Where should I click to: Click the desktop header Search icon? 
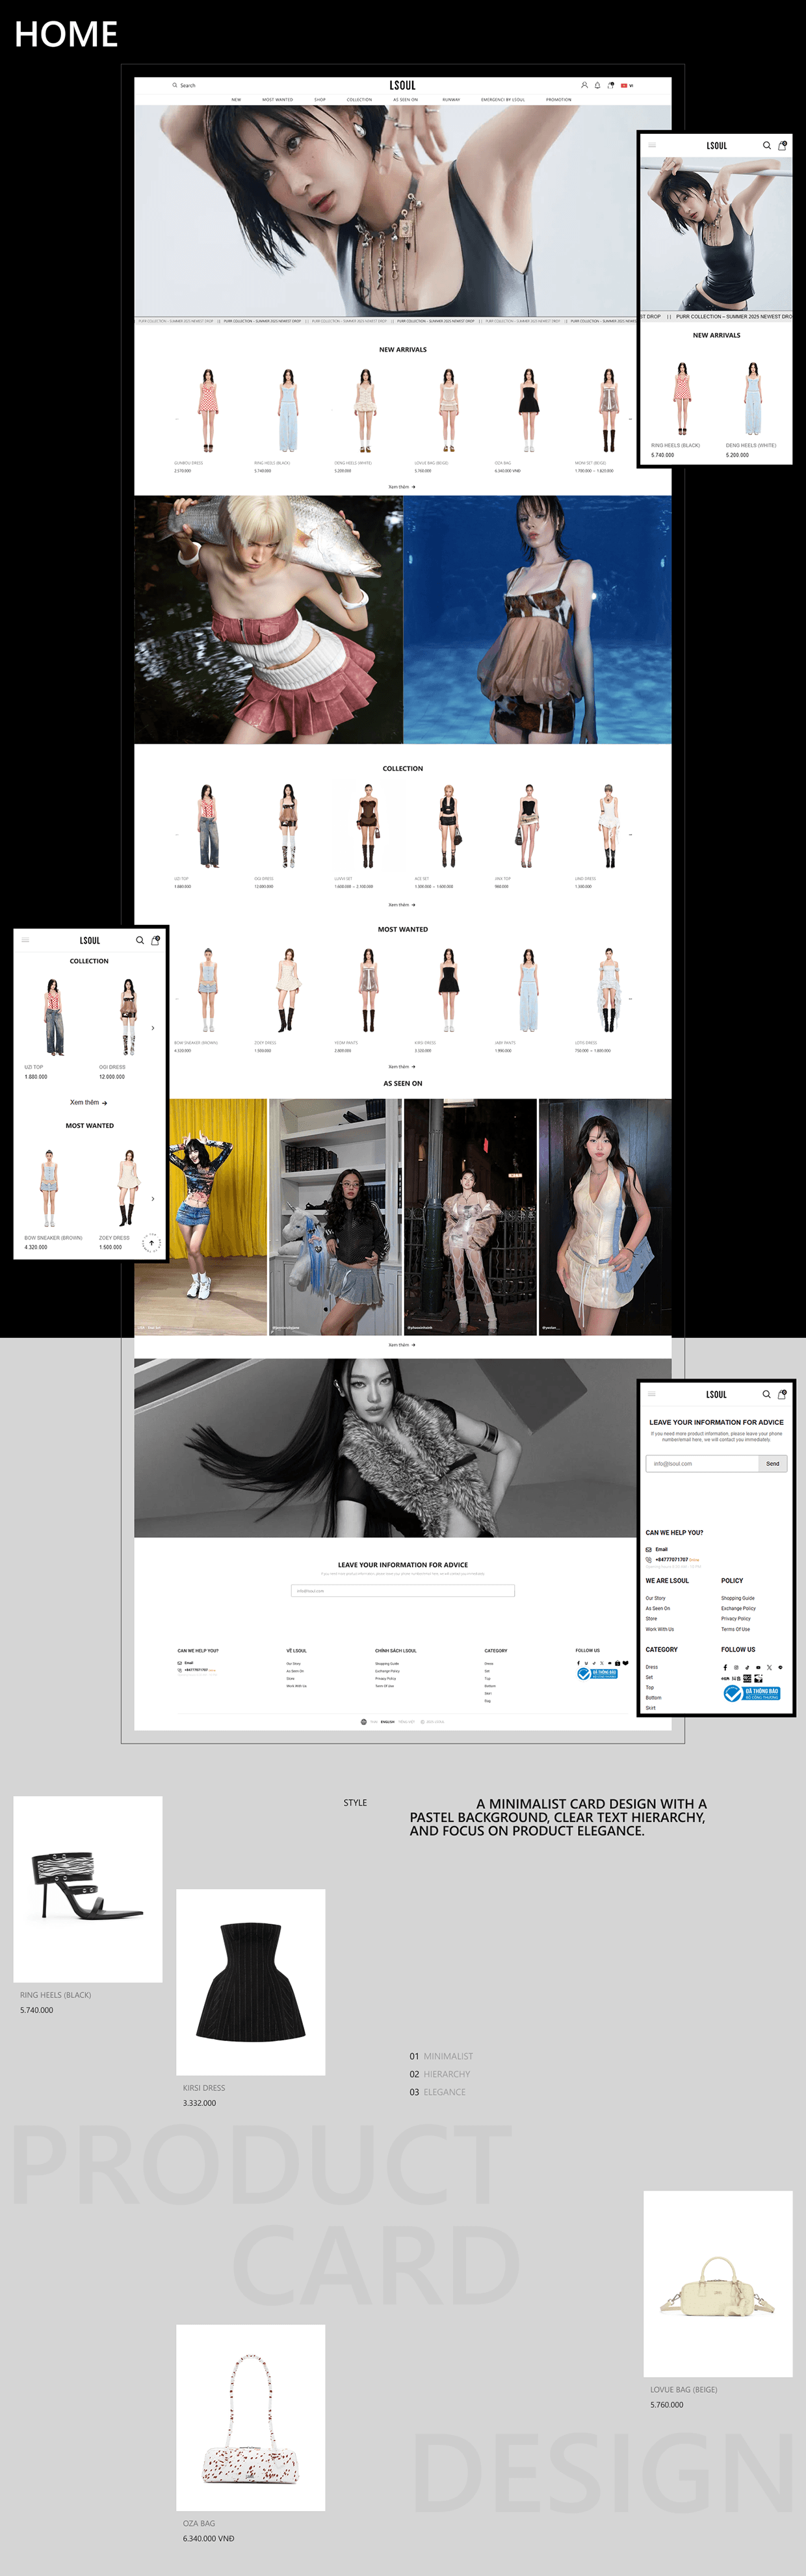175,85
